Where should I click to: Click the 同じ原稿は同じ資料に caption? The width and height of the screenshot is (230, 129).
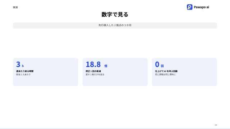click(x=165, y=75)
